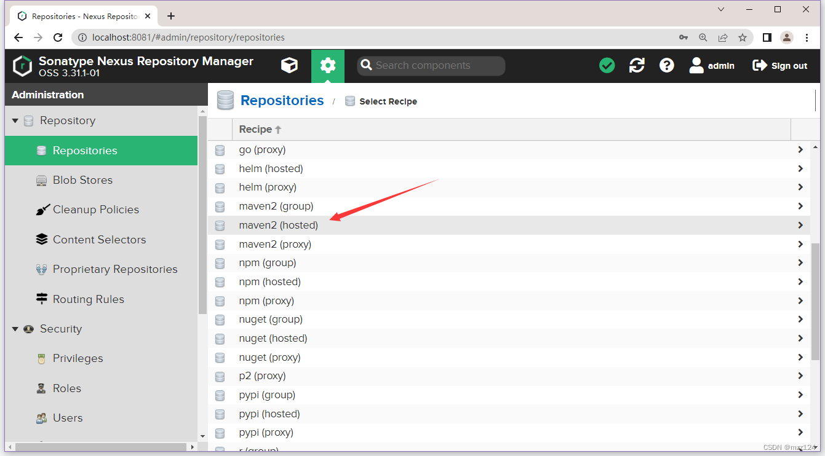This screenshot has height=456, width=825.
Task: Click the Proprietary Repositories icon
Action: click(x=42, y=269)
